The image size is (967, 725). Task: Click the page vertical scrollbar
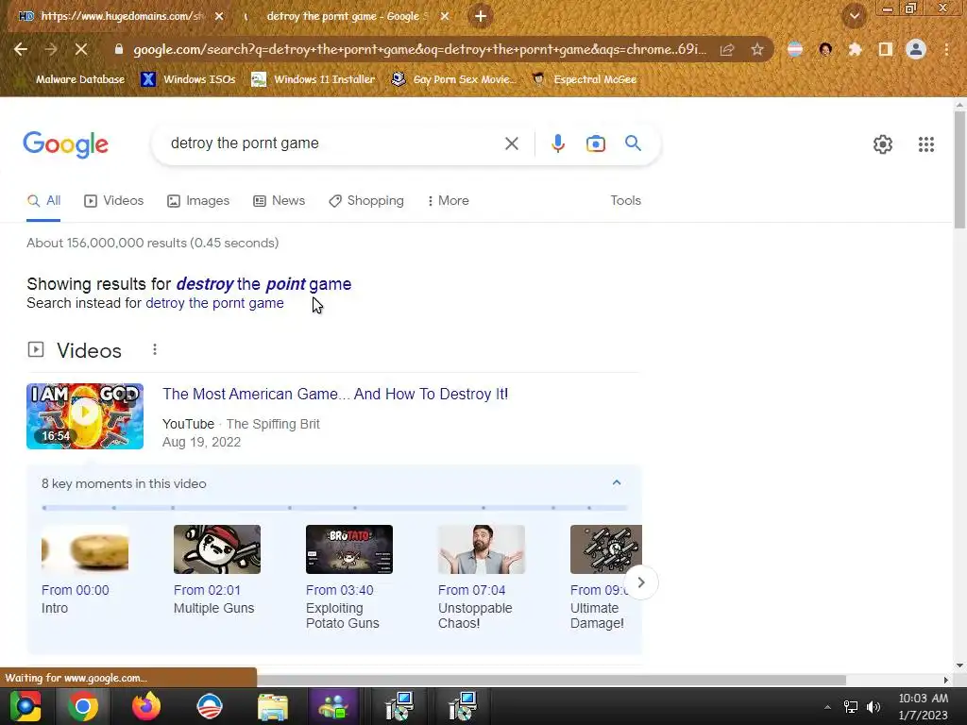(x=959, y=171)
